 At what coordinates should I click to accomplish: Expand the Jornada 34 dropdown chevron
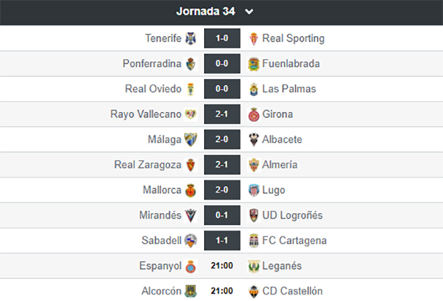pyautogui.click(x=249, y=11)
